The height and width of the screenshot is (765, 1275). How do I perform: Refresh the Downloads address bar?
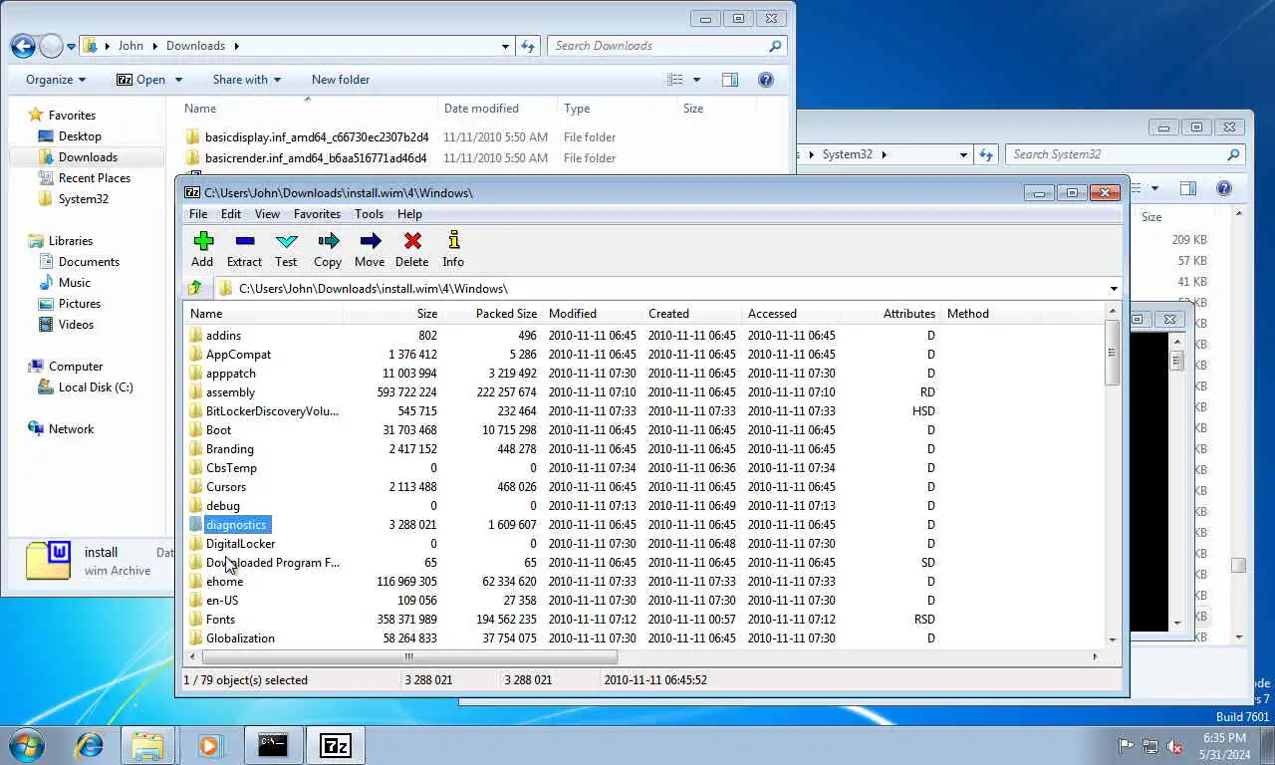click(528, 46)
